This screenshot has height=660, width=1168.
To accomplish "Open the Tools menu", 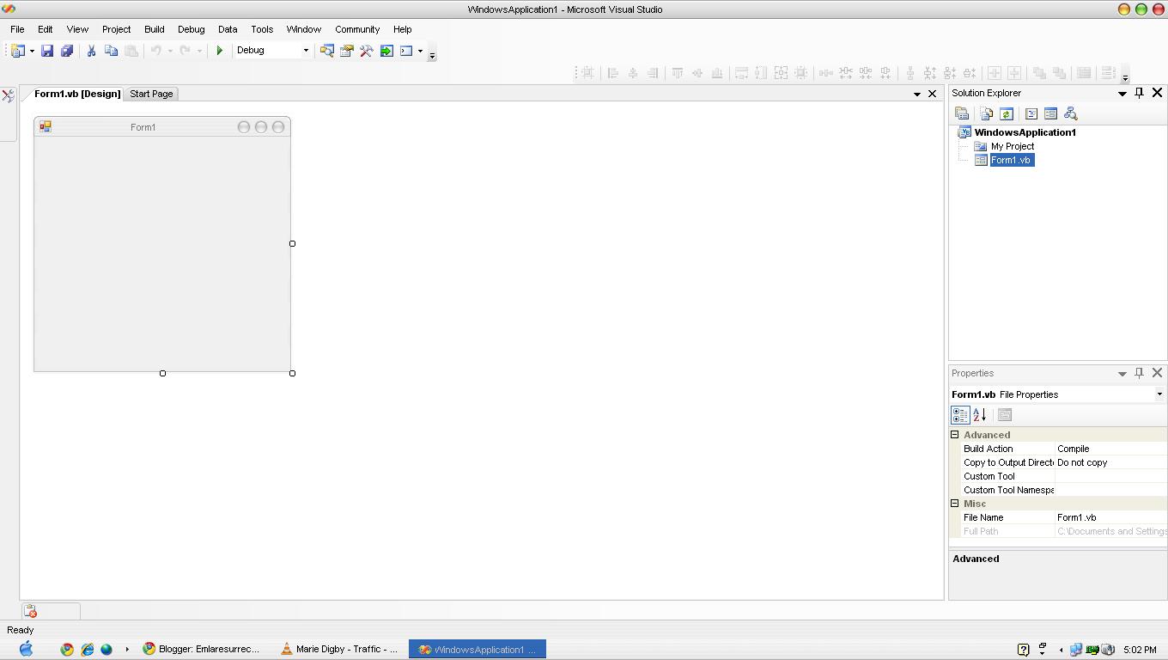I will click(262, 29).
